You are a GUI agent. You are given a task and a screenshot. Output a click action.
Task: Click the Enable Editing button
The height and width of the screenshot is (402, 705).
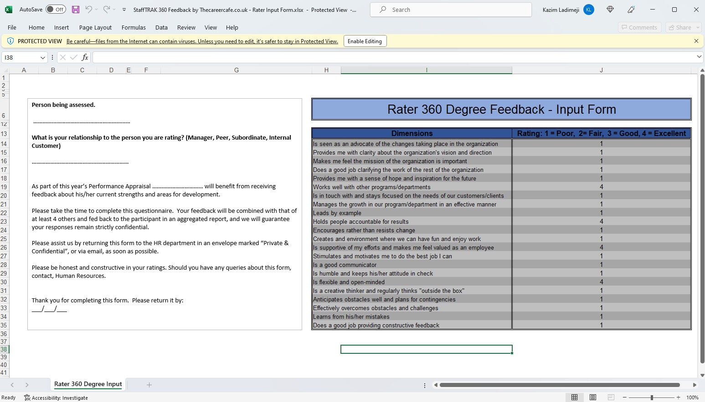tap(365, 41)
